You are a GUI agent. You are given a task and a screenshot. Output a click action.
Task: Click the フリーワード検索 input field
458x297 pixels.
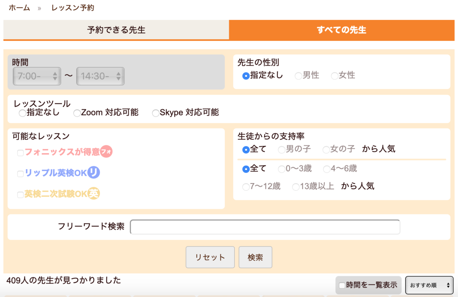265,227
